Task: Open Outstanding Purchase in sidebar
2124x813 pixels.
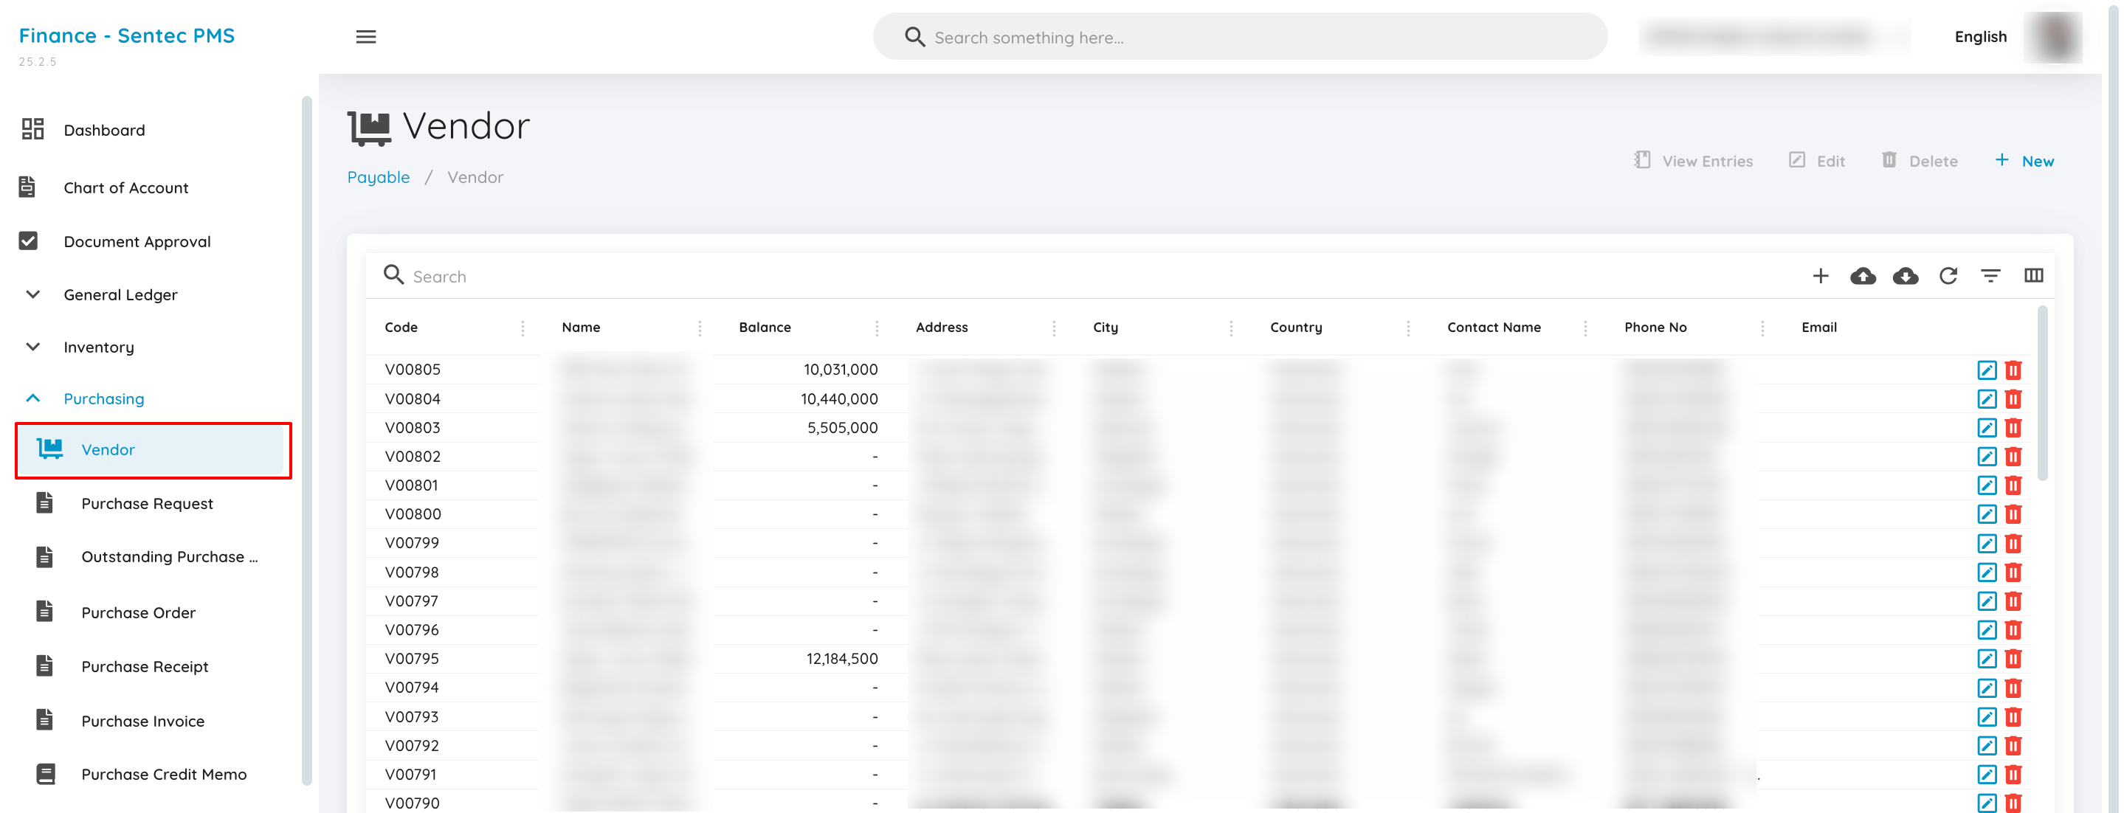Action: [169, 558]
